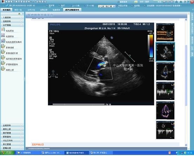The width and height of the screenshot is (194, 156).
Task: Click the 知识 toolbar button
Action: coord(62,6)
